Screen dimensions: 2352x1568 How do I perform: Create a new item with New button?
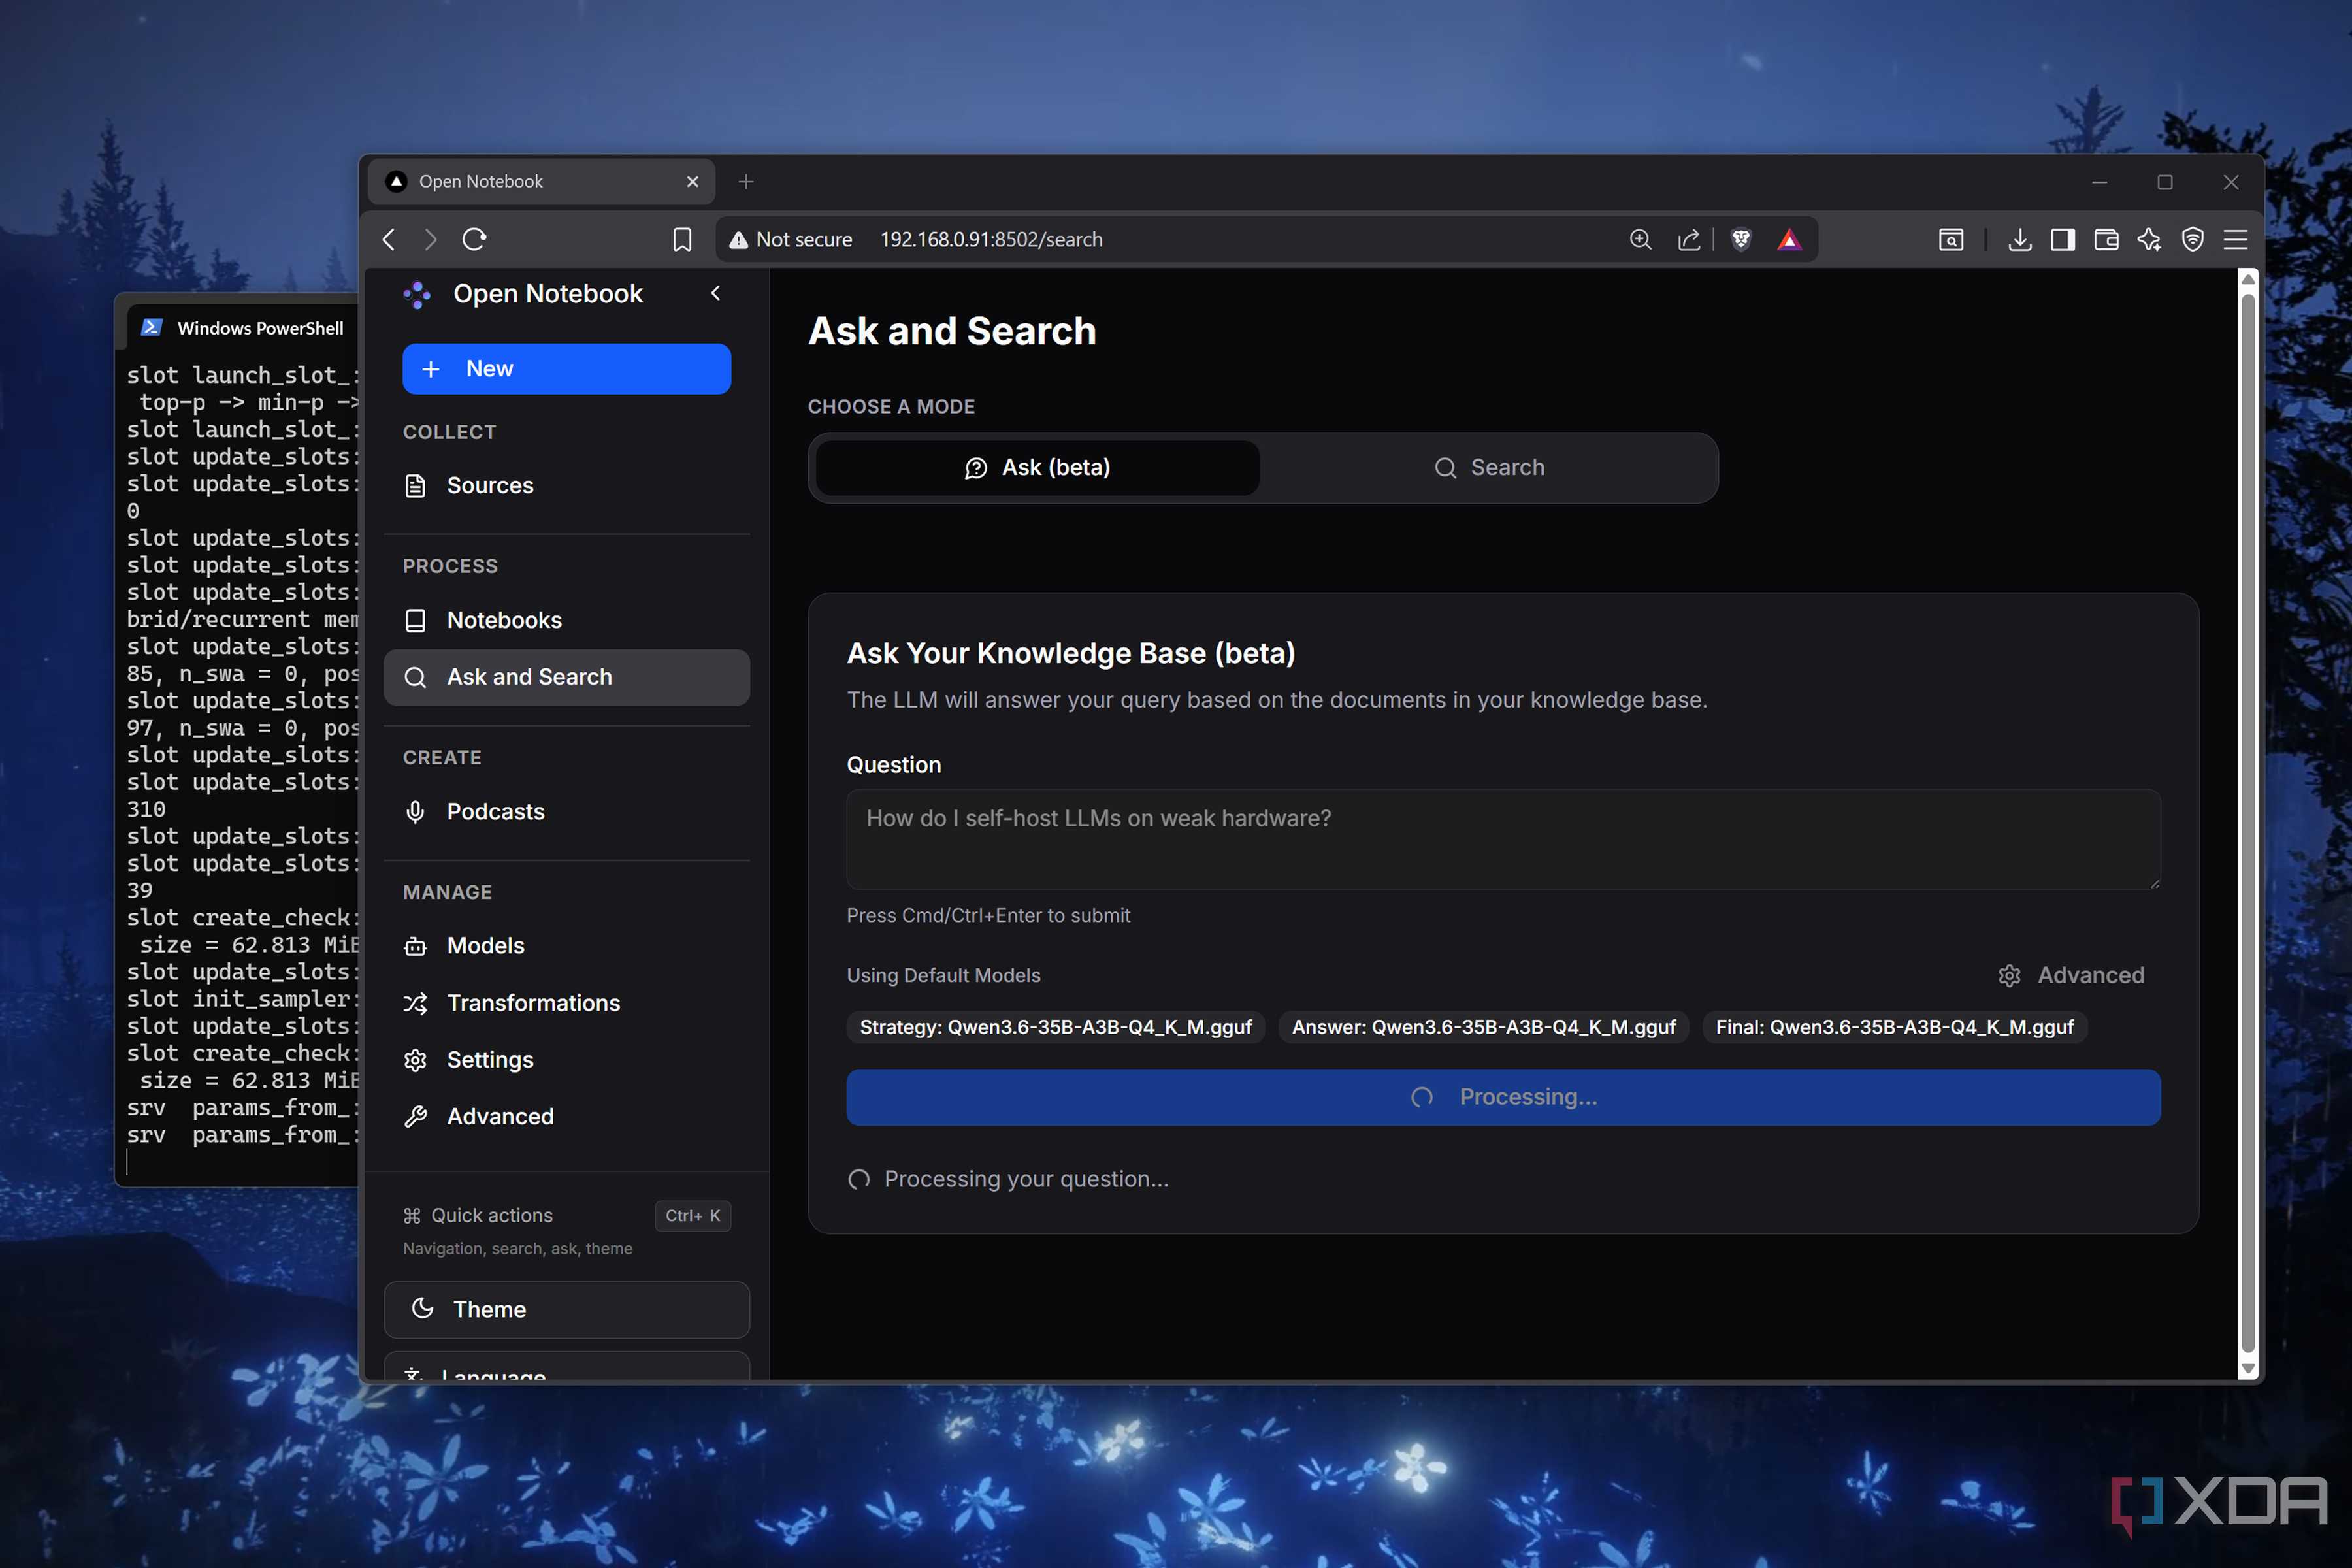point(566,369)
